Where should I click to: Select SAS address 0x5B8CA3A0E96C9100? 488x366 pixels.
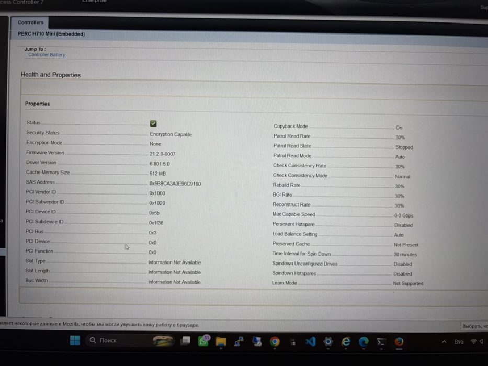pyautogui.click(x=175, y=184)
